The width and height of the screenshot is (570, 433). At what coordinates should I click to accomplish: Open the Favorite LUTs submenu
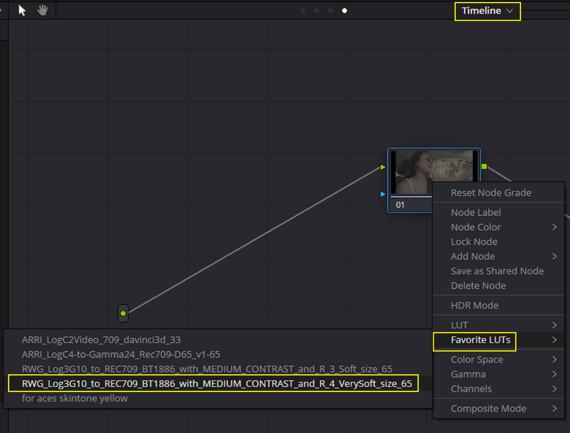(x=499, y=340)
